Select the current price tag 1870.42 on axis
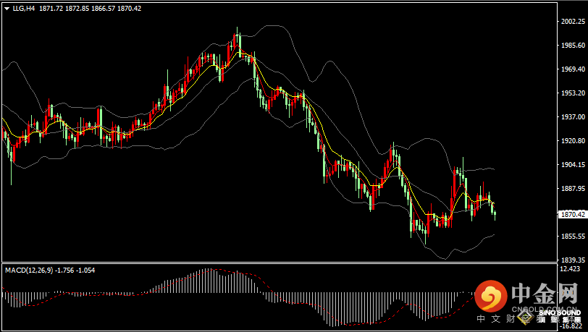This screenshot has height=332, width=588. pos(573,214)
